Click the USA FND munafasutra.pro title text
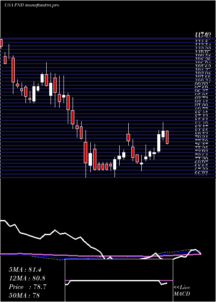This screenshot has width=216, height=302. [x=32, y=5]
